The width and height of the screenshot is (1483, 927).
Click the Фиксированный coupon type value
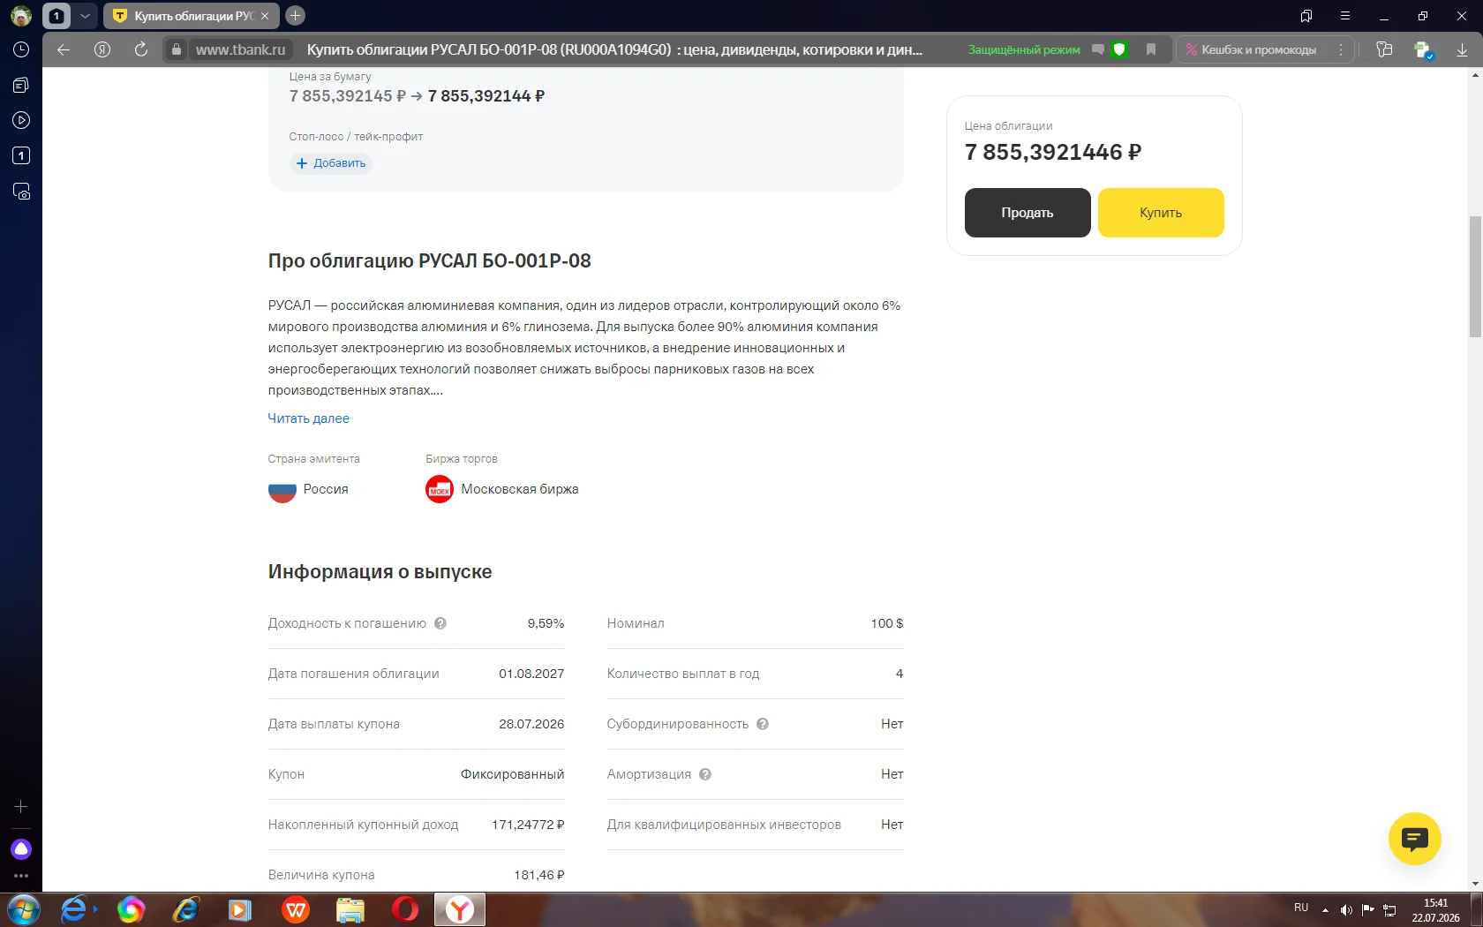(512, 774)
